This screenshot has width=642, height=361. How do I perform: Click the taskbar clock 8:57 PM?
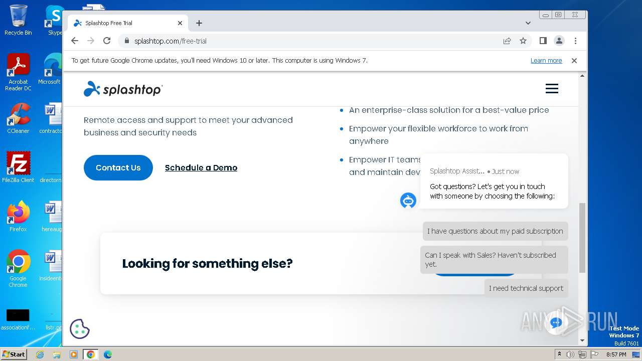point(616,354)
